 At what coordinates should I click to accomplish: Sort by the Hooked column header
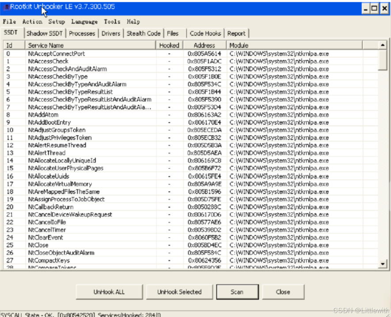[169, 45]
